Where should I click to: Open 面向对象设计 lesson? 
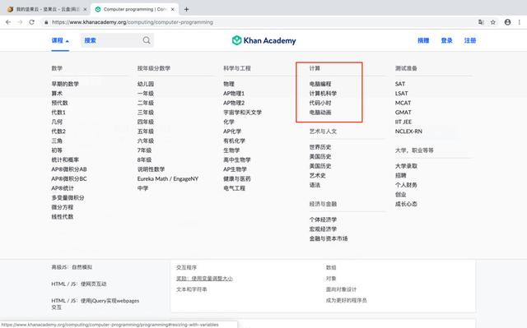[341, 289]
